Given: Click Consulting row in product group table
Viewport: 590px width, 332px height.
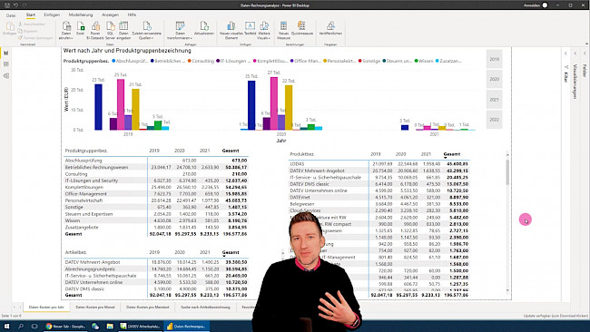Looking at the screenshot, I should tap(156, 174).
